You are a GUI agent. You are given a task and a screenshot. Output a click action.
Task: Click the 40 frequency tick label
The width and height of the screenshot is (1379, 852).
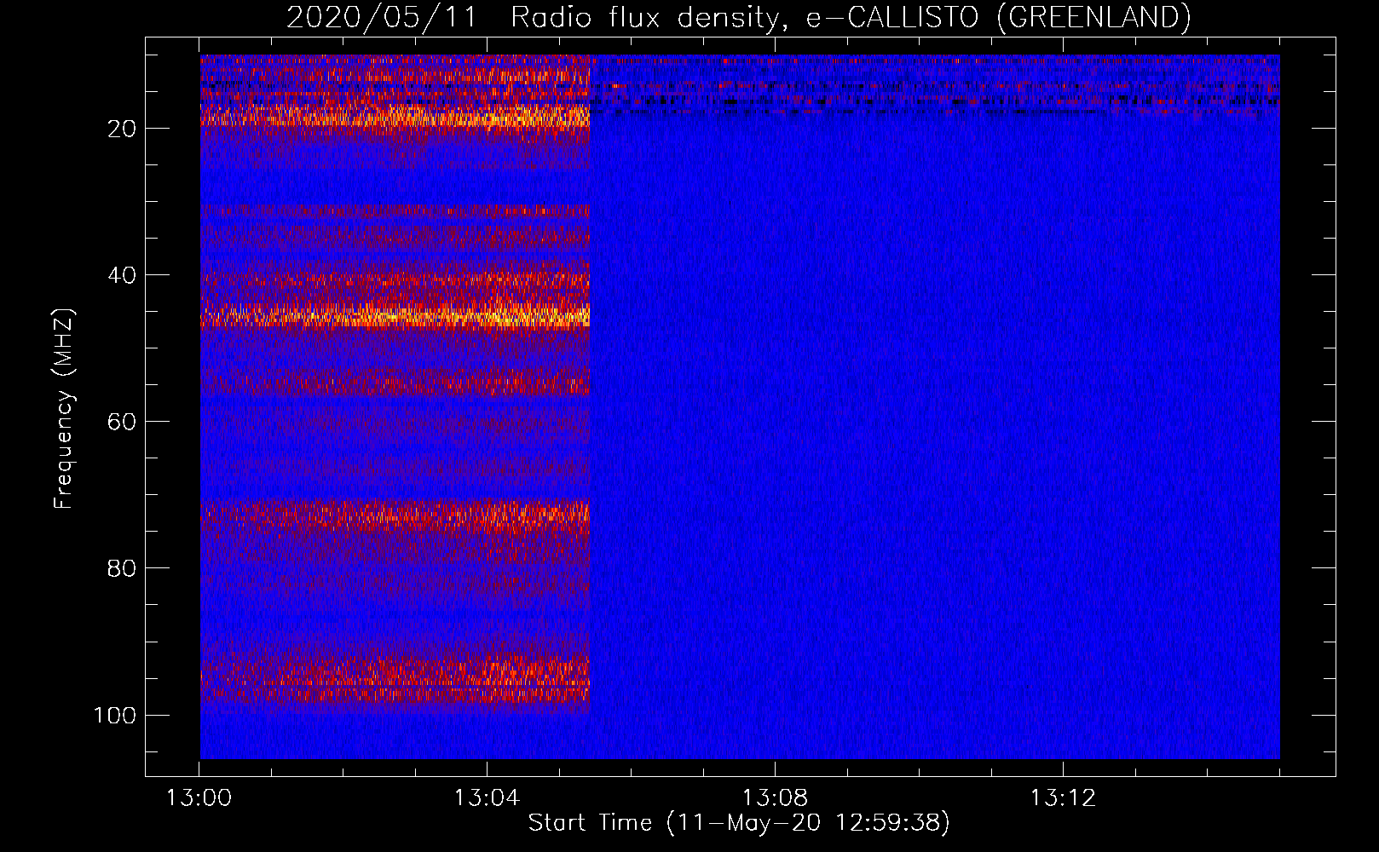(122, 275)
